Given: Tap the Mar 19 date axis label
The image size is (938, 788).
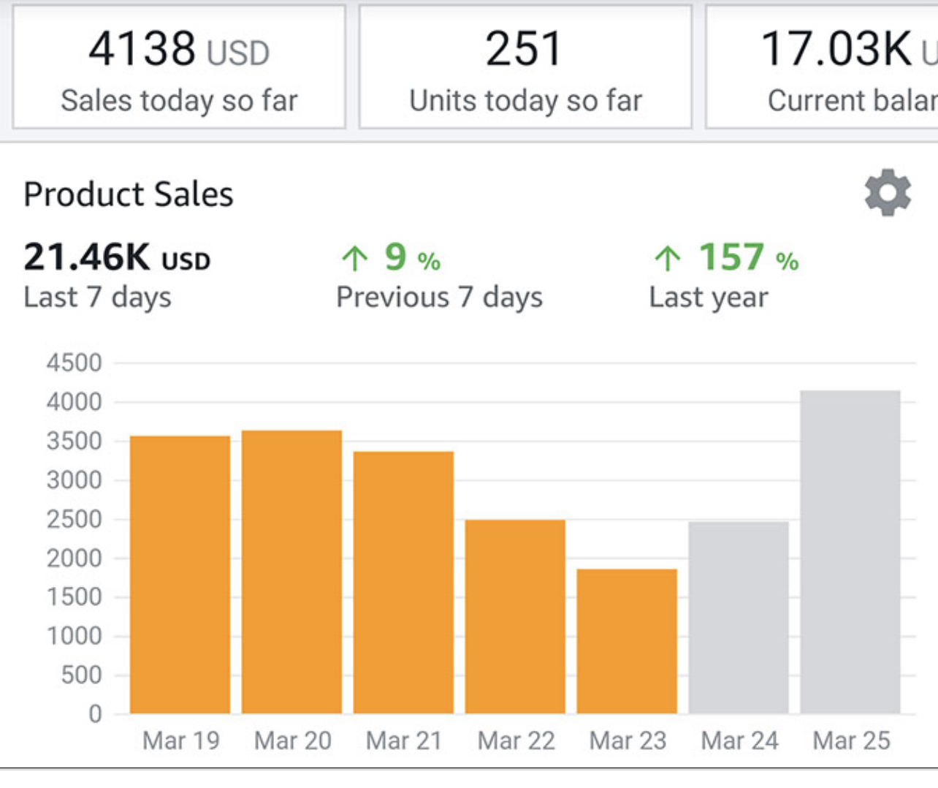Looking at the screenshot, I should pos(181,740).
